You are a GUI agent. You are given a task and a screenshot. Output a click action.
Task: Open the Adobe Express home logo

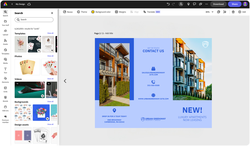pos(5,4)
